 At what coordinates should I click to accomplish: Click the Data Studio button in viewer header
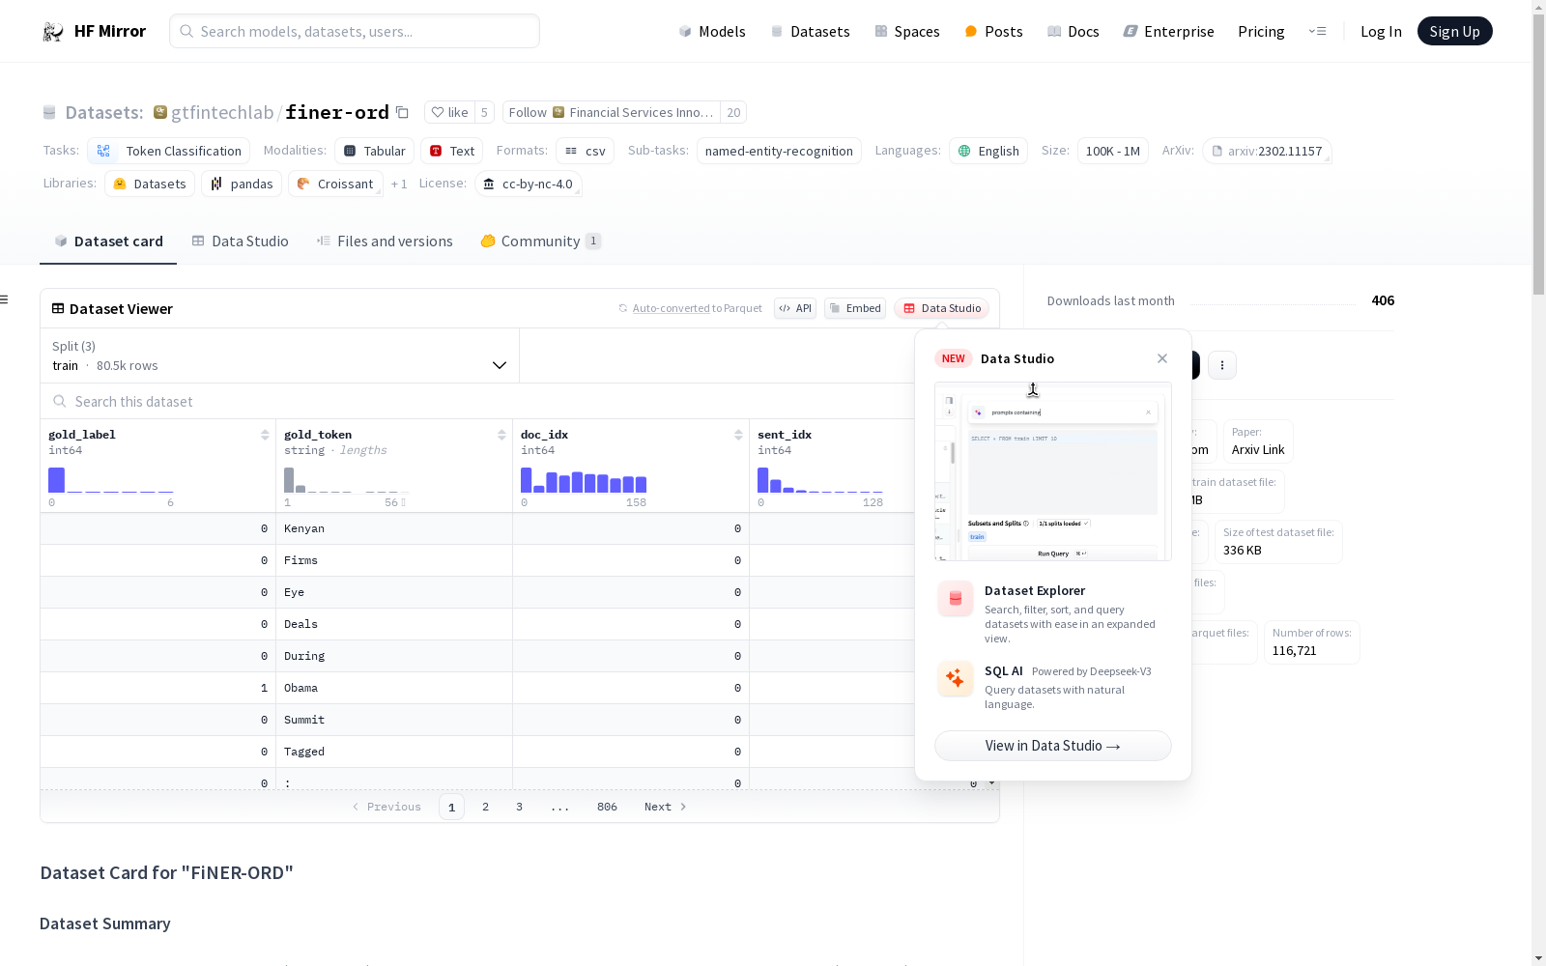tap(941, 308)
